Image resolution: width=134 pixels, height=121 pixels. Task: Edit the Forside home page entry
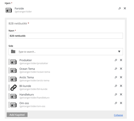(x=120, y=8)
